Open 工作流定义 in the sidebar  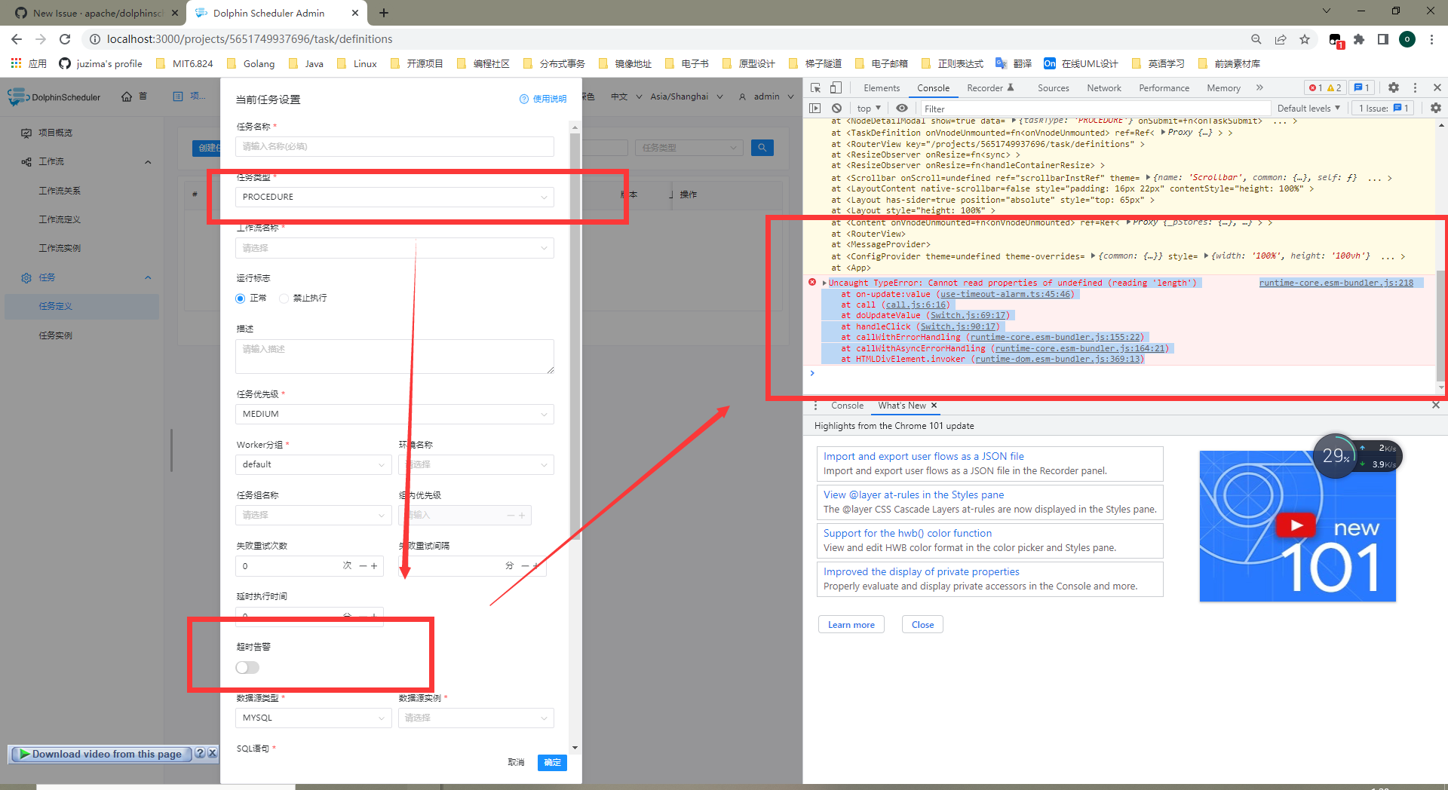pos(60,219)
